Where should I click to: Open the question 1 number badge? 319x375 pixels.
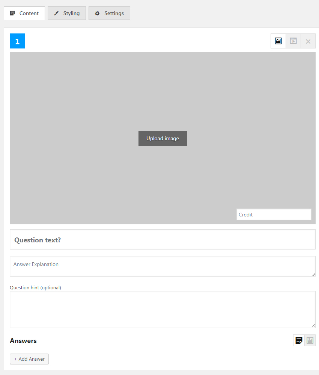pos(17,41)
